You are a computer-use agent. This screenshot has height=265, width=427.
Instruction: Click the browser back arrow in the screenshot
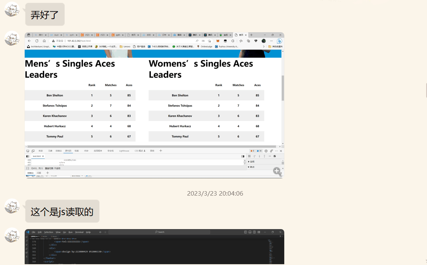pos(30,41)
